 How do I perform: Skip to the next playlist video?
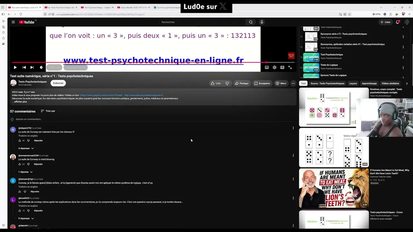[32, 67]
